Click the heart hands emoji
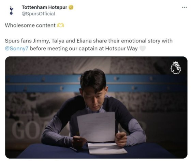This screenshot has height=161, width=191. pos(61,25)
